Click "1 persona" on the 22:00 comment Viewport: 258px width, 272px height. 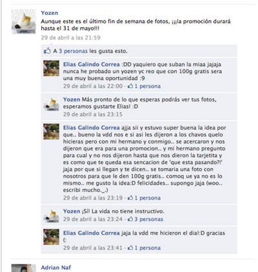[148, 86]
